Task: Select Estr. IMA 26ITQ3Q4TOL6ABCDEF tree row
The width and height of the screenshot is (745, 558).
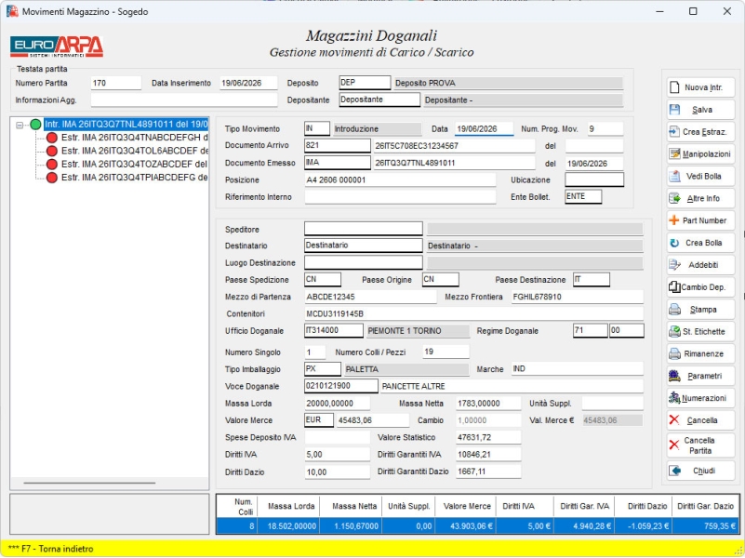Action: [x=135, y=151]
